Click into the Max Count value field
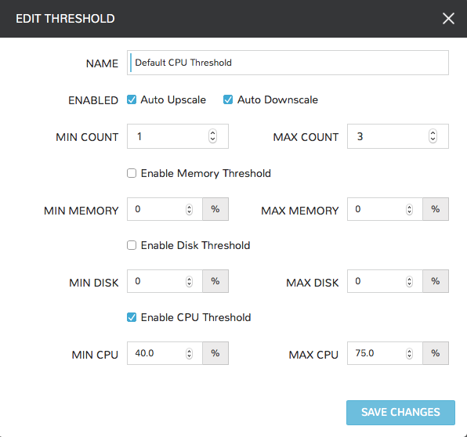The width and height of the screenshot is (467, 437). click(x=398, y=136)
